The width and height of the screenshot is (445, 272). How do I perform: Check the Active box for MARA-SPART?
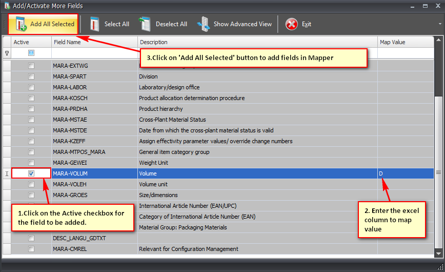pos(31,76)
